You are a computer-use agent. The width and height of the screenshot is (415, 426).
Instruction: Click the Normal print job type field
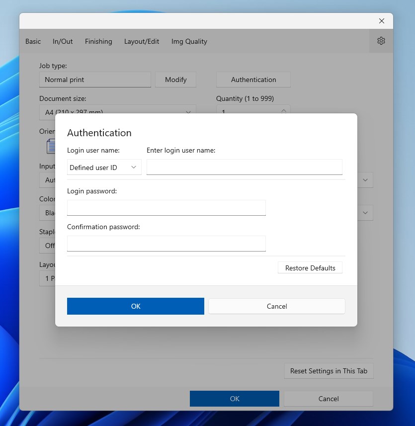coord(95,80)
